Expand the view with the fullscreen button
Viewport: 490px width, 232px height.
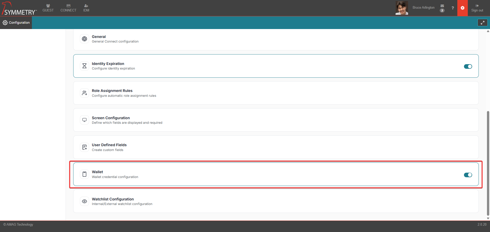482,23
